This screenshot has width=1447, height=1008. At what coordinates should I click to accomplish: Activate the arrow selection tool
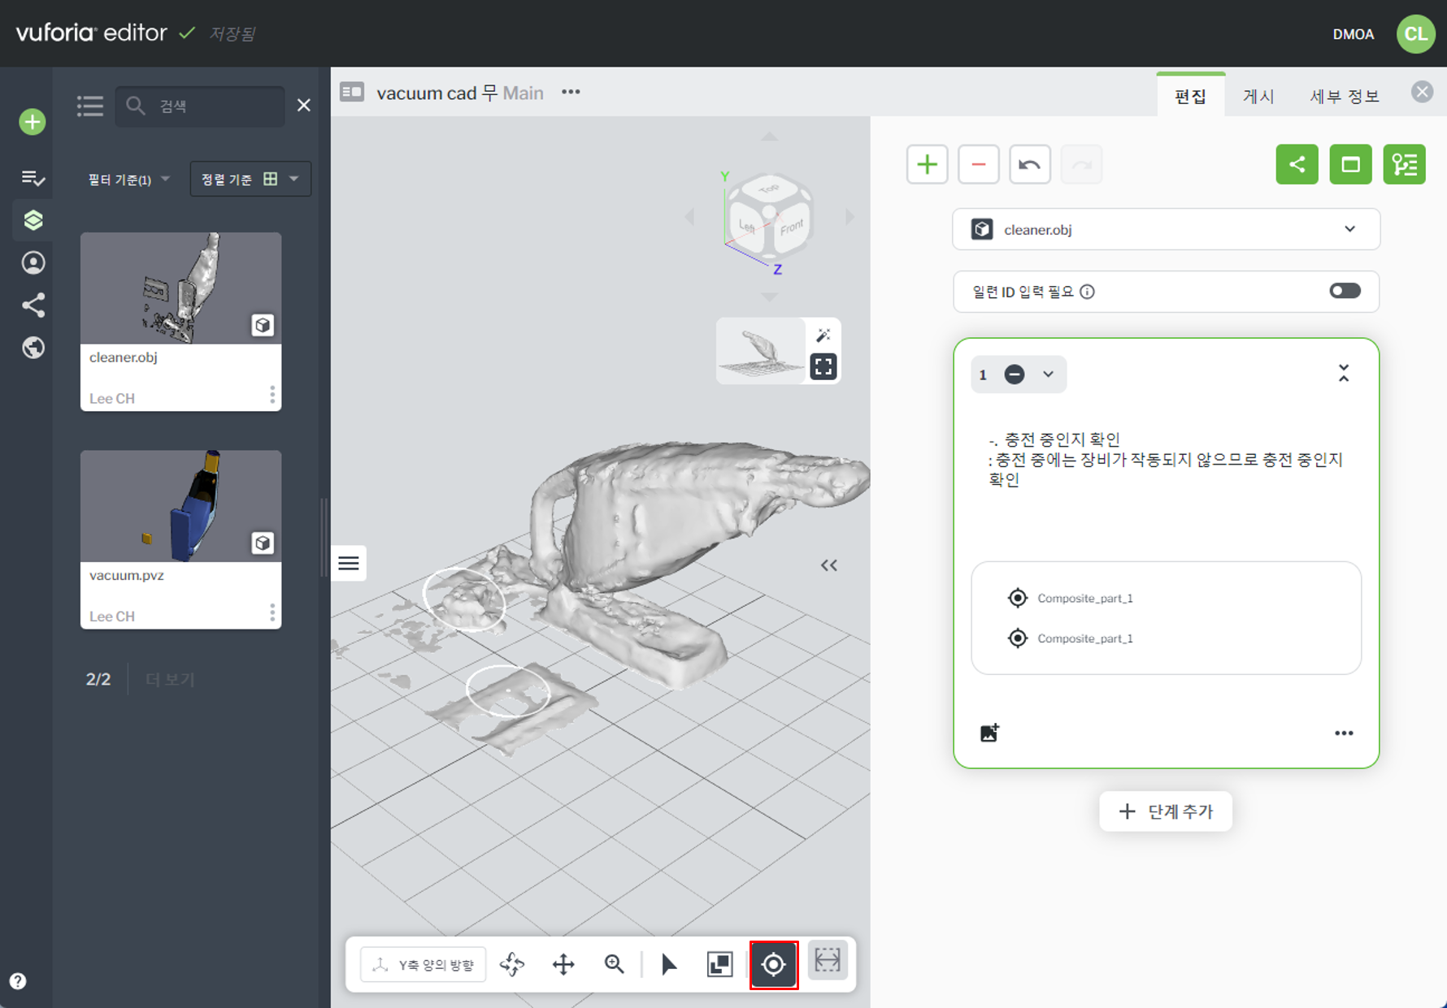click(669, 964)
